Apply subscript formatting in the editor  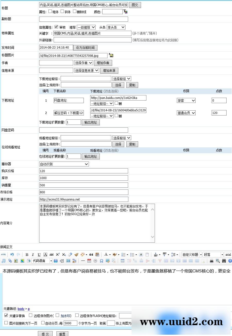point(64,255)
